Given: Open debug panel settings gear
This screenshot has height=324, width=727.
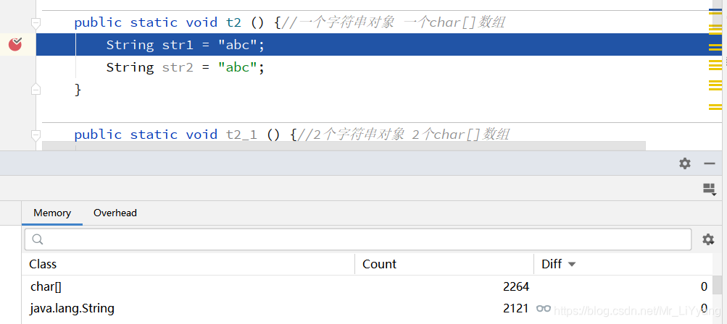Looking at the screenshot, I should tap(685, 163).
